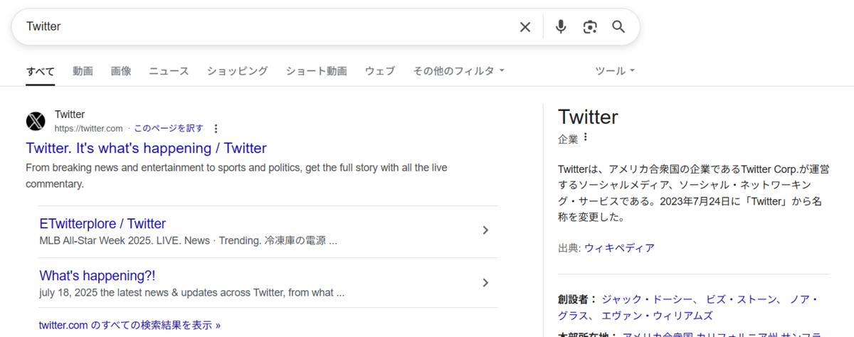Image resolution: width=854 pixels, height=337 pixels.
Task: Select the すべて tab
Action: (41, 71)
